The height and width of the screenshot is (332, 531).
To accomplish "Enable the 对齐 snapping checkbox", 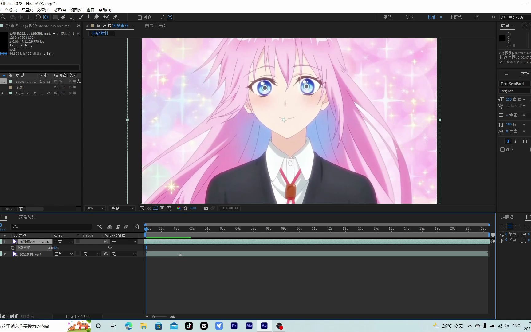I will [x=140, y=18].
